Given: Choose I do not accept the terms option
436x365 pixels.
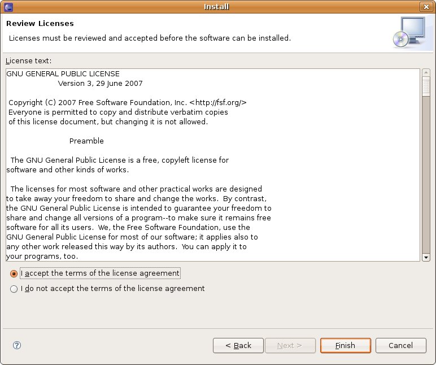Looking at the screenshot, I should pos(14,289).
